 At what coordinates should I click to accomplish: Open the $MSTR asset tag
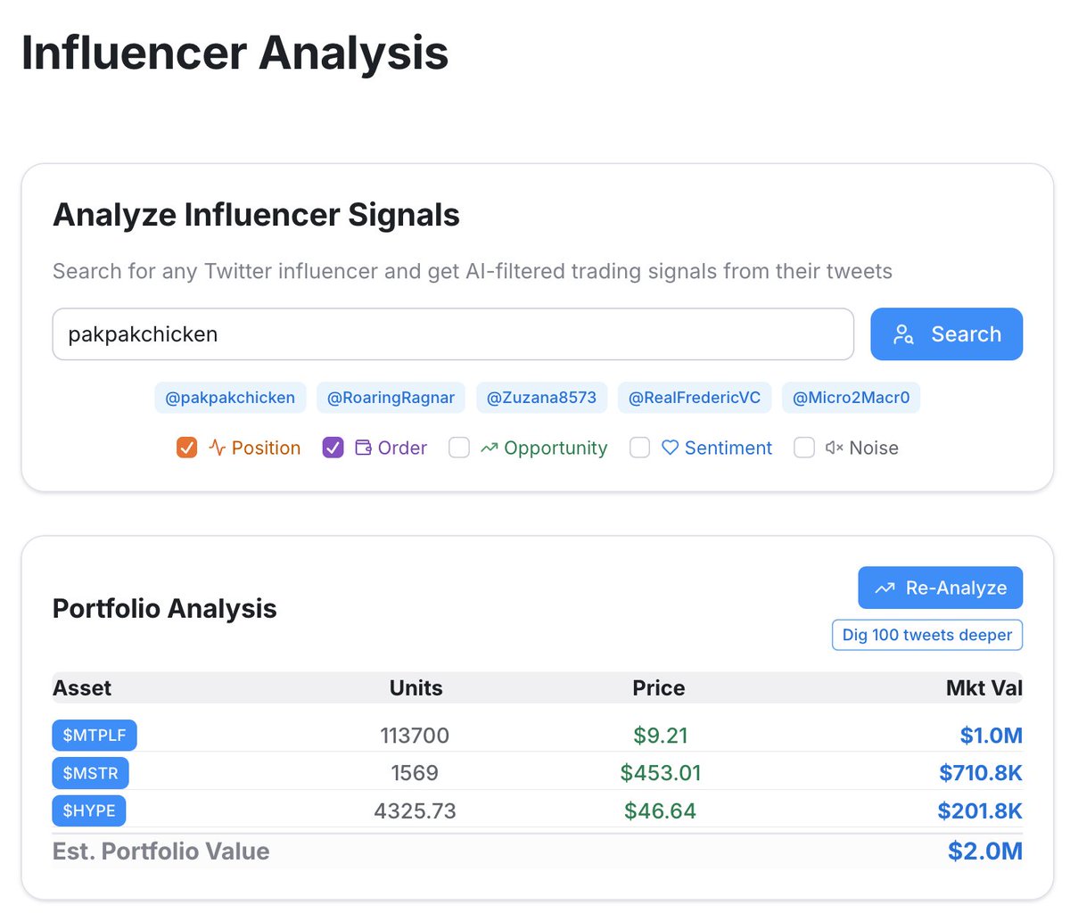coord(90,773)
